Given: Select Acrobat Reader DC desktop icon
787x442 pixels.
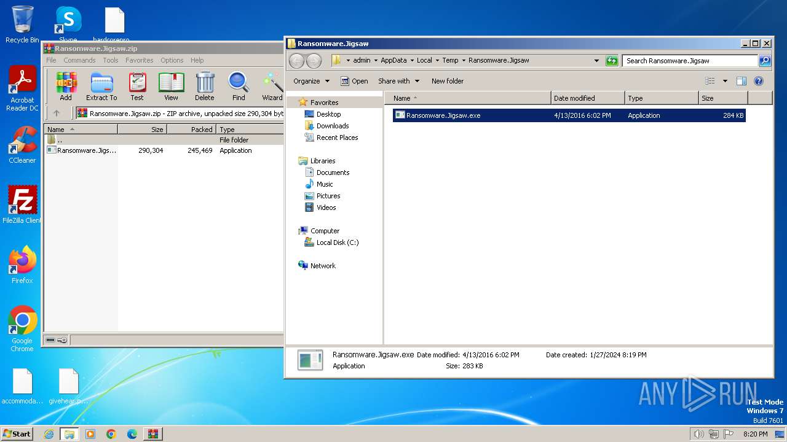Looking at the screenshot, I should tap(22, 88).
